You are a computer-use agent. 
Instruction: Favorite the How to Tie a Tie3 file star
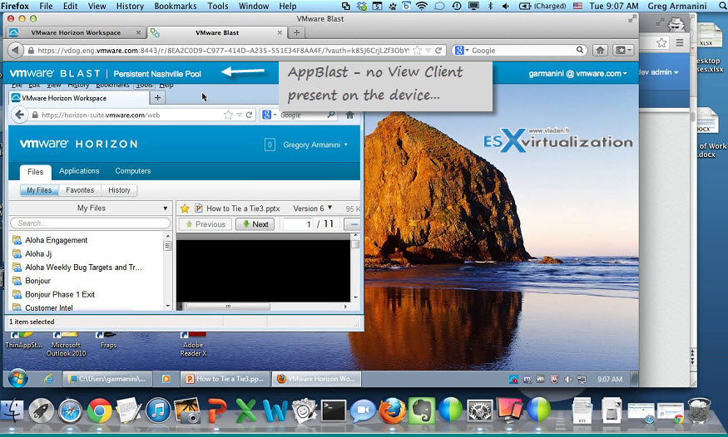tap(185, 209)
